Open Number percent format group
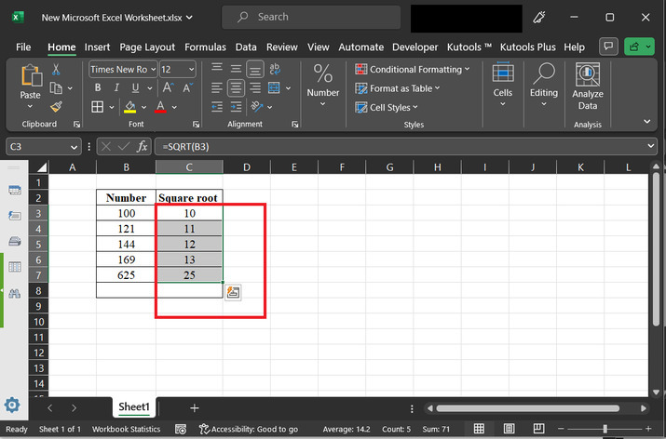 tap(323, 85)
